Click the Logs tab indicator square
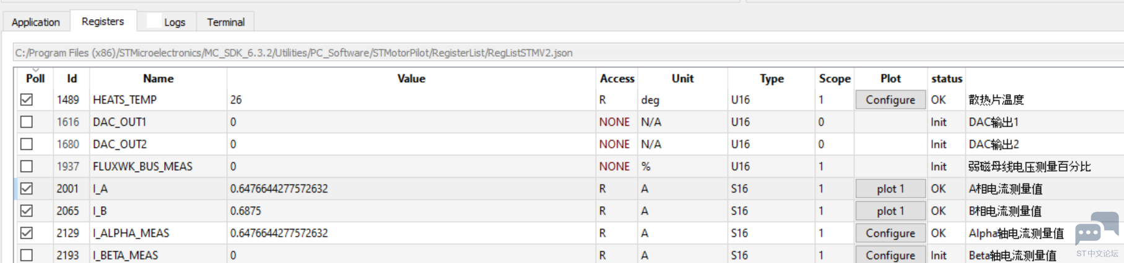This screenshot has height=263, width=1124. coord(154,21)
